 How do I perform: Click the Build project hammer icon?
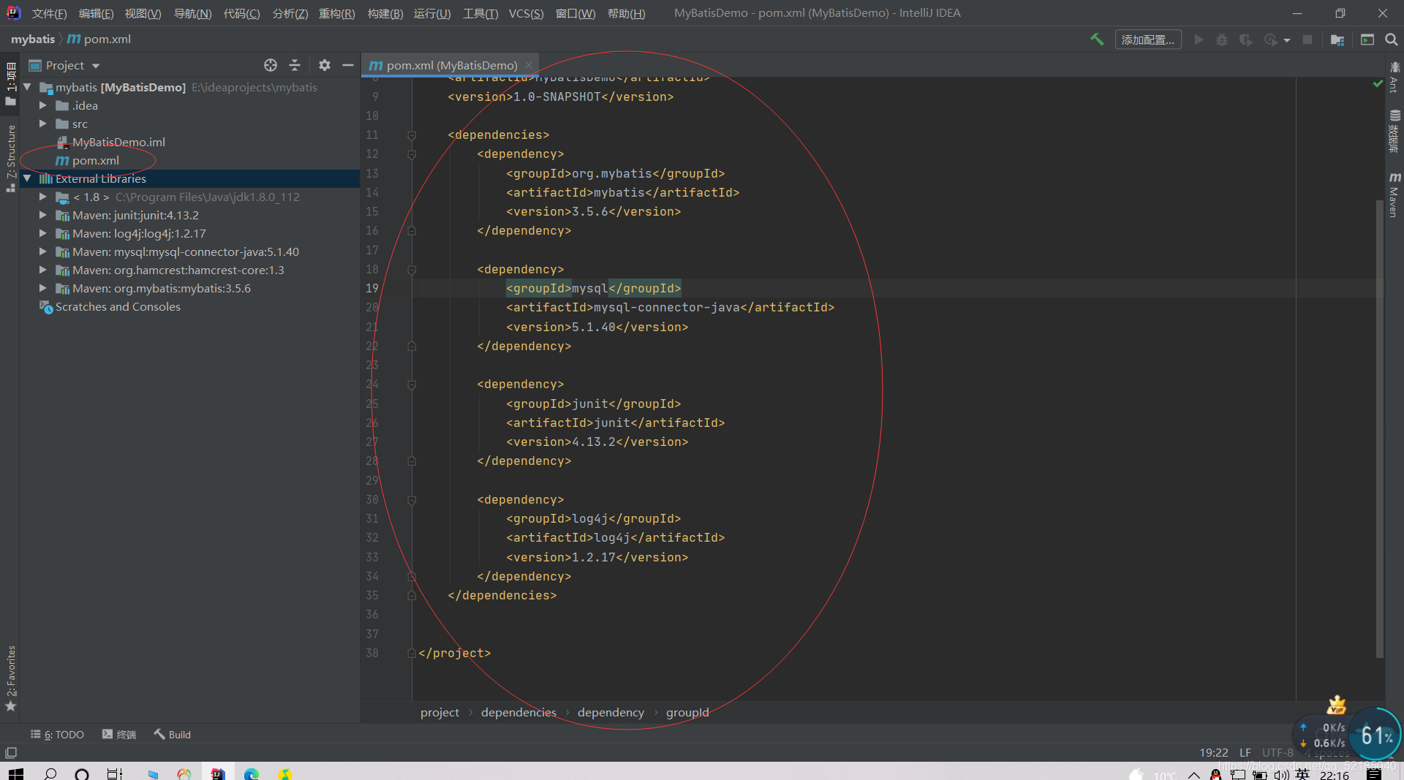pos(1097,39)
